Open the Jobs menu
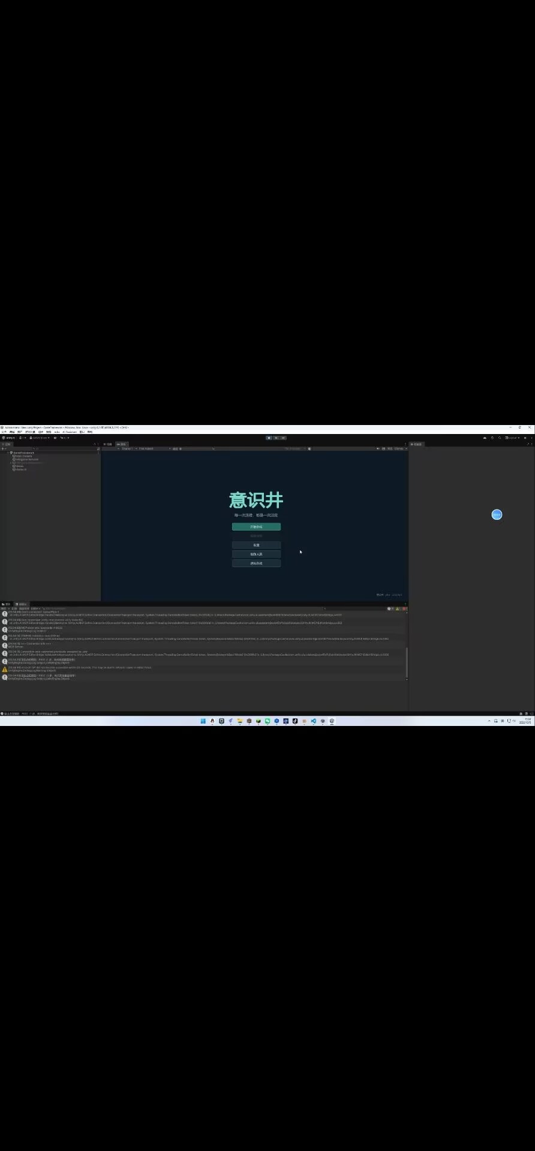 [57, 432]
